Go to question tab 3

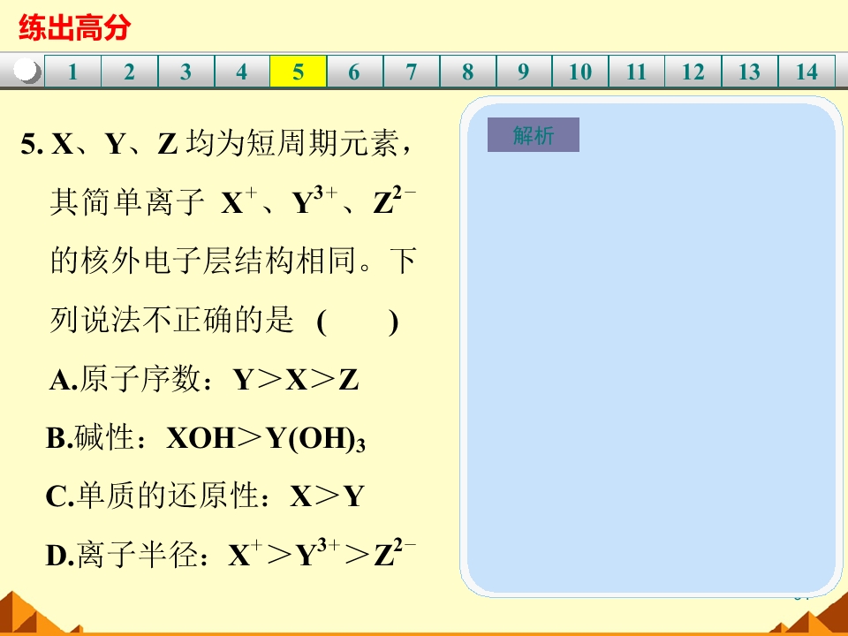pos(186,72)
